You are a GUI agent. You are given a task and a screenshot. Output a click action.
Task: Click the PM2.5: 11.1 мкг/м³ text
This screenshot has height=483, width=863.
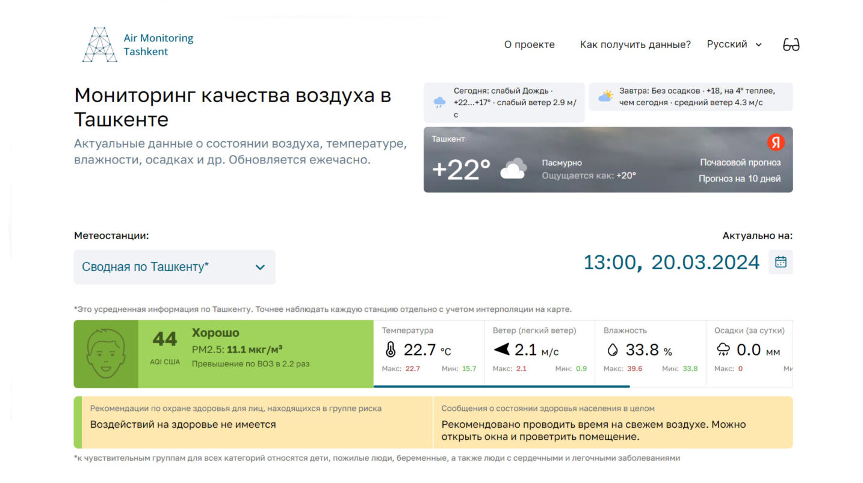point(237,349)
